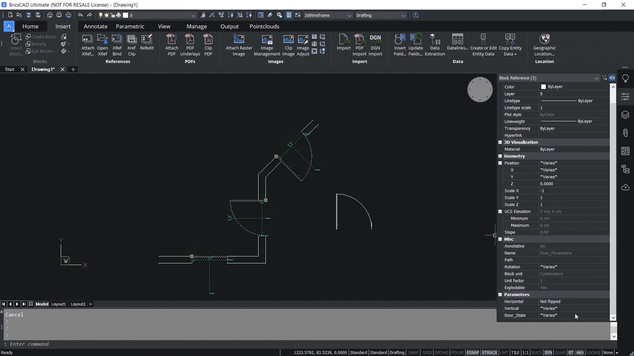The image size is (634, 356).
Task: Collapse the Geometry section
Action: pos(500,156)
